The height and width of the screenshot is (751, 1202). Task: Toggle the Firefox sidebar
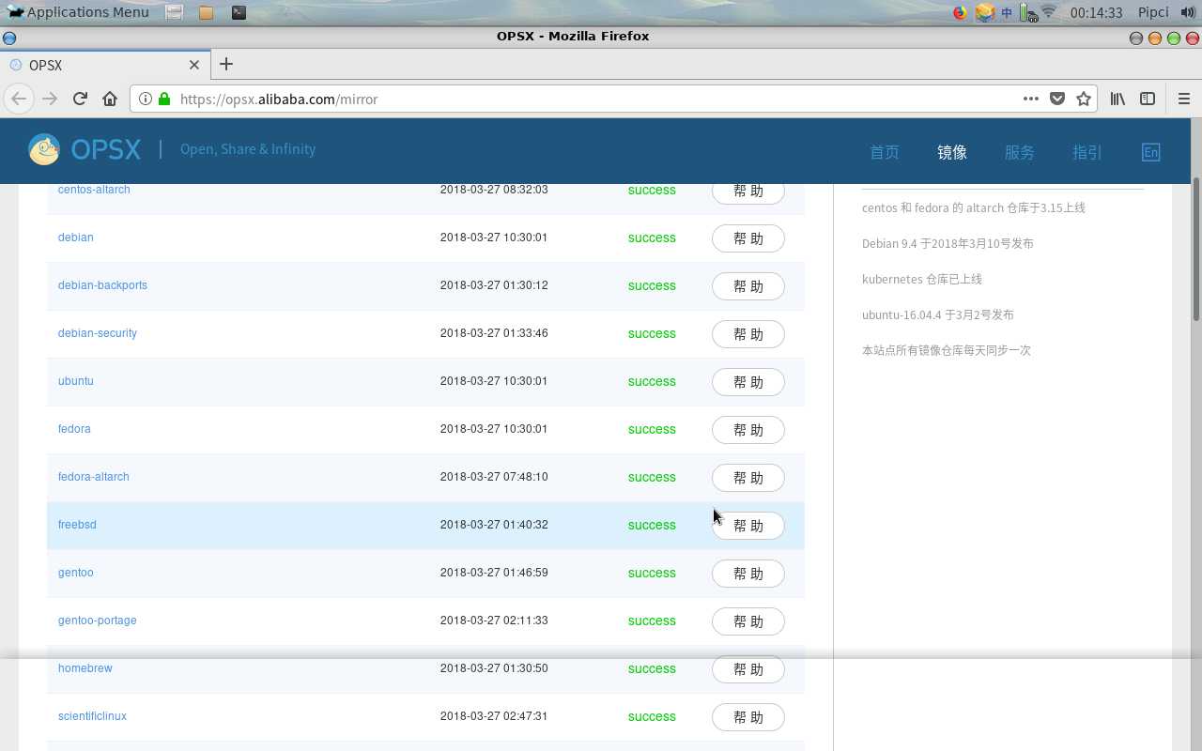(x=1148, y=99)
